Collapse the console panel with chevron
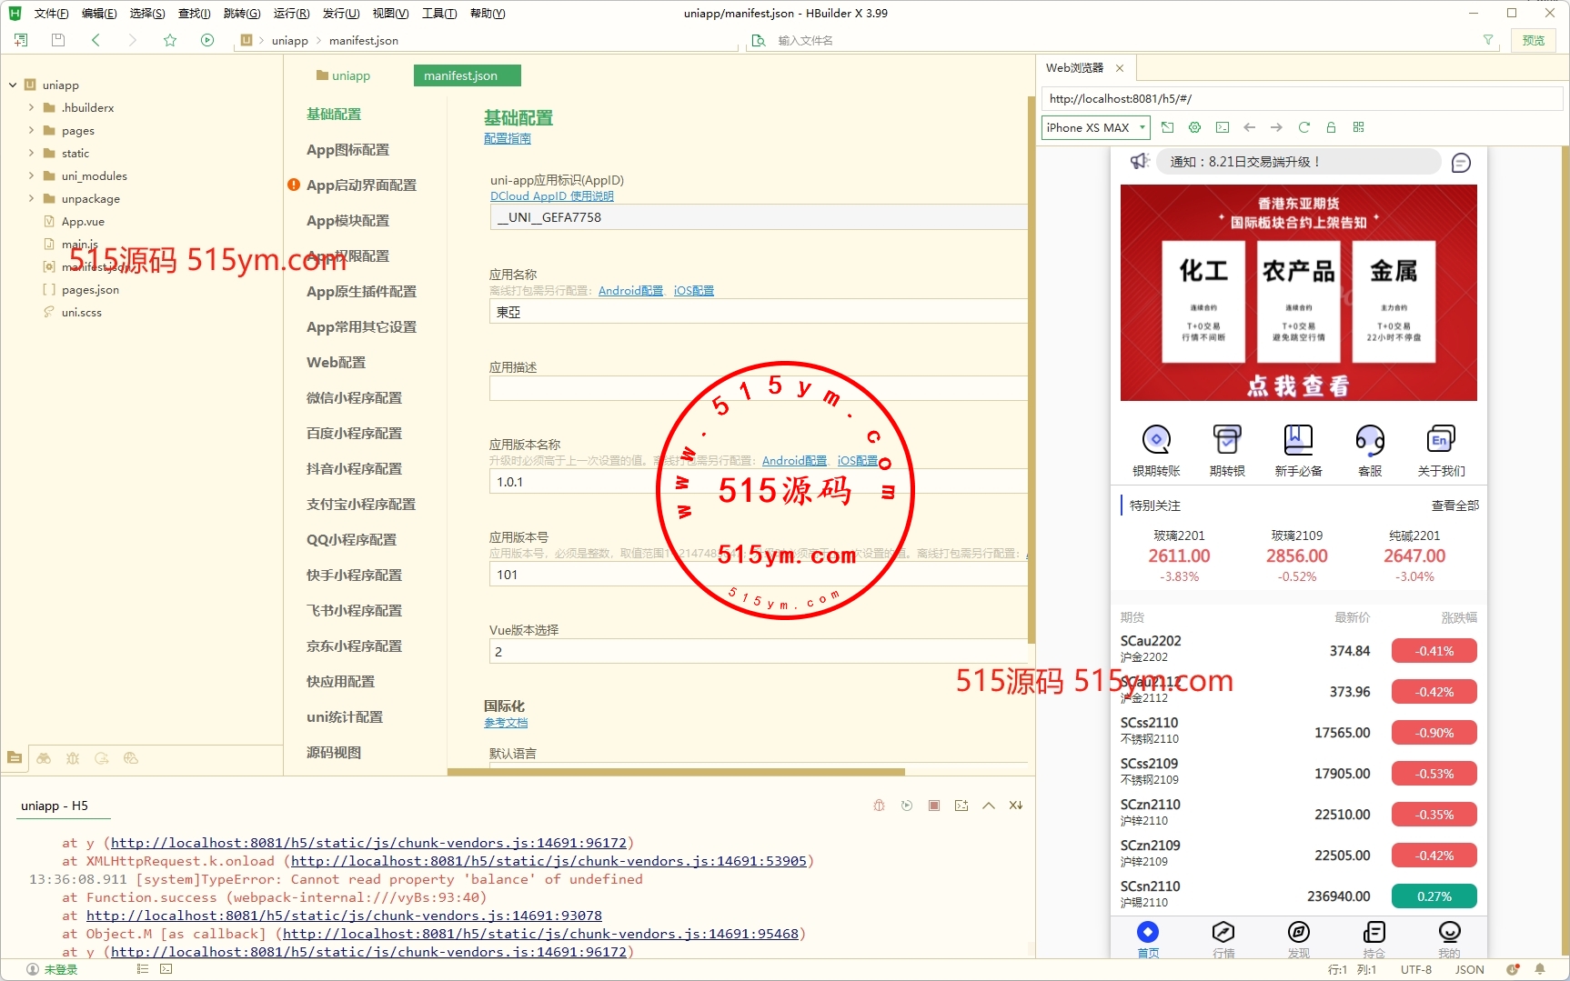1570x981 pixels. coord(989,806)
